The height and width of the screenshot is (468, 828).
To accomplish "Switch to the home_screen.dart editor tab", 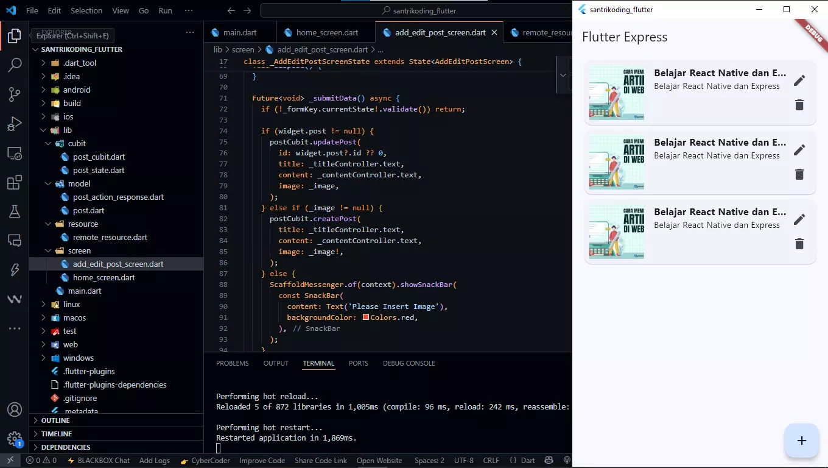I will tap(326, 32).
